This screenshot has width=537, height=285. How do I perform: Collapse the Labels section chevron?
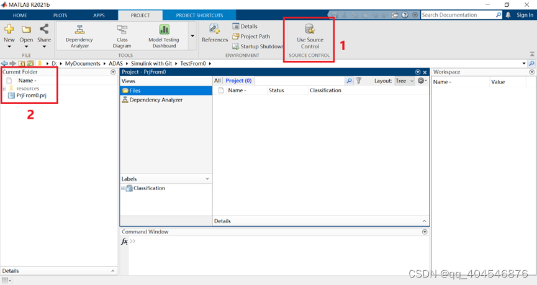[x=207, y=178]
